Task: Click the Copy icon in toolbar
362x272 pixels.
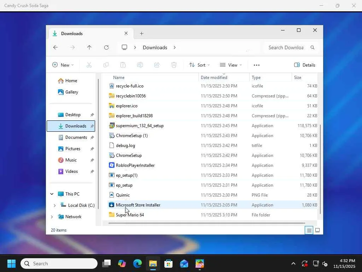Action: [x=106, y=65]
